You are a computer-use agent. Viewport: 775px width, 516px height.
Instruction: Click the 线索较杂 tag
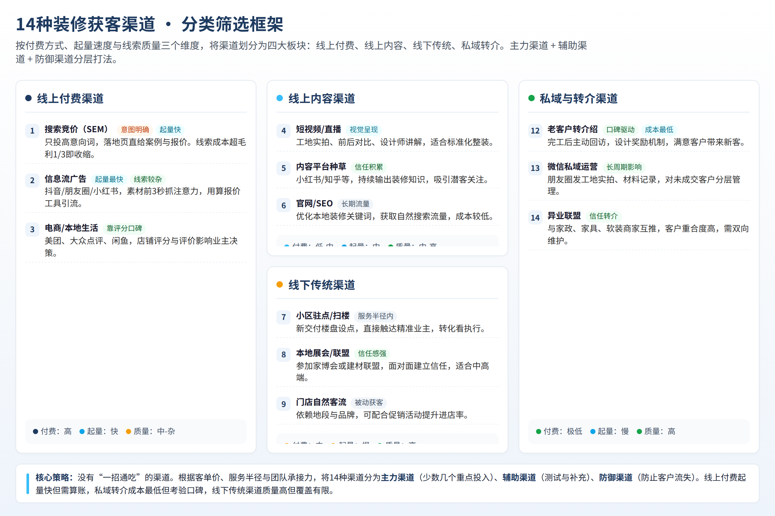(x=148, y=179)
